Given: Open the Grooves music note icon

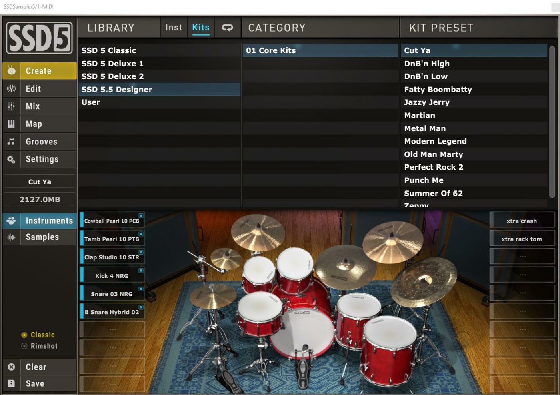Looking at the screenshot, I should click(x=12, y=142).
